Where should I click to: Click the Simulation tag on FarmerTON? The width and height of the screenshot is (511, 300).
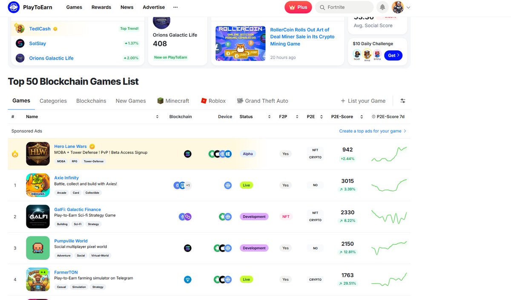[x=79, y=287]
